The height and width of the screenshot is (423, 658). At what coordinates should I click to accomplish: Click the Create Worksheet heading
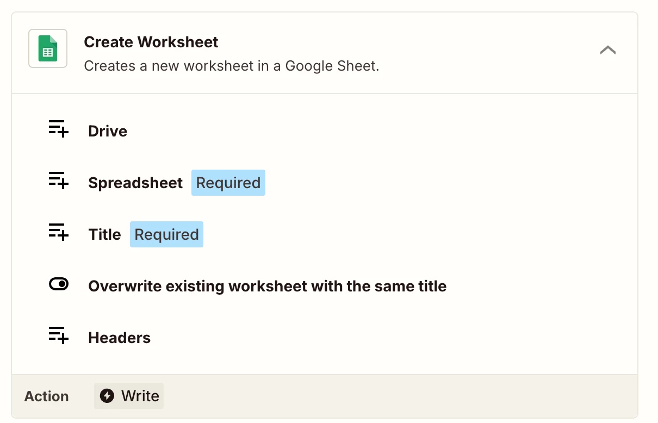(x=151, y=42)
